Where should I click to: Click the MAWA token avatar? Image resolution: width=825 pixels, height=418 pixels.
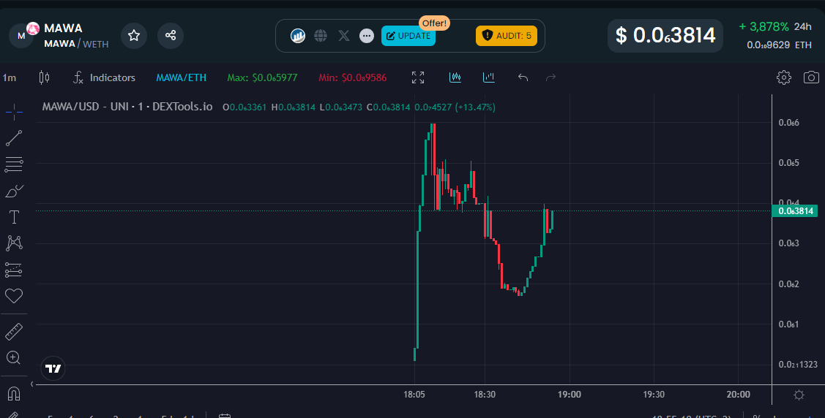pyautogui.click(x=21, y=36)
